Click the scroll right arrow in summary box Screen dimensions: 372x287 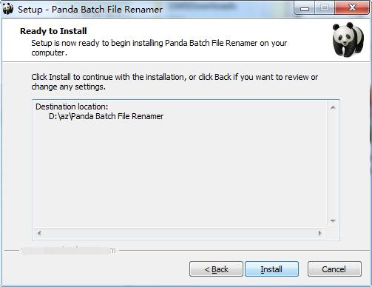coord(319,233)
